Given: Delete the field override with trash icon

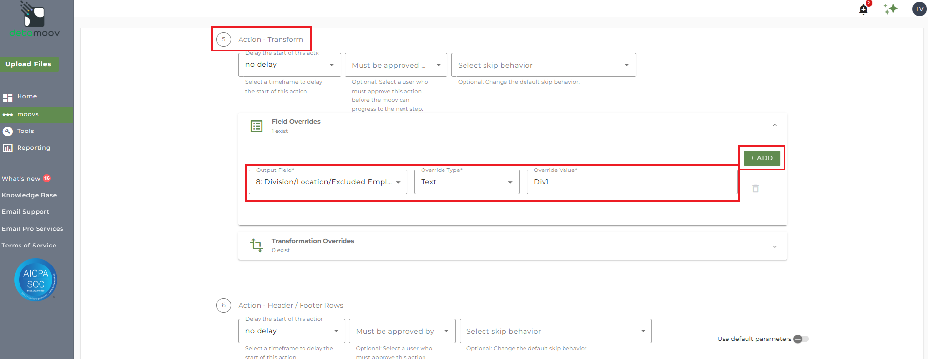Looking at the screenshot, I should click(x=755, y=189).
